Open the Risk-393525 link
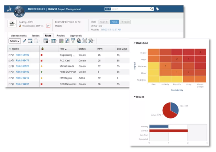Image resolution: width=216 pixels, height=152 pixels. [x=22, y=66]
